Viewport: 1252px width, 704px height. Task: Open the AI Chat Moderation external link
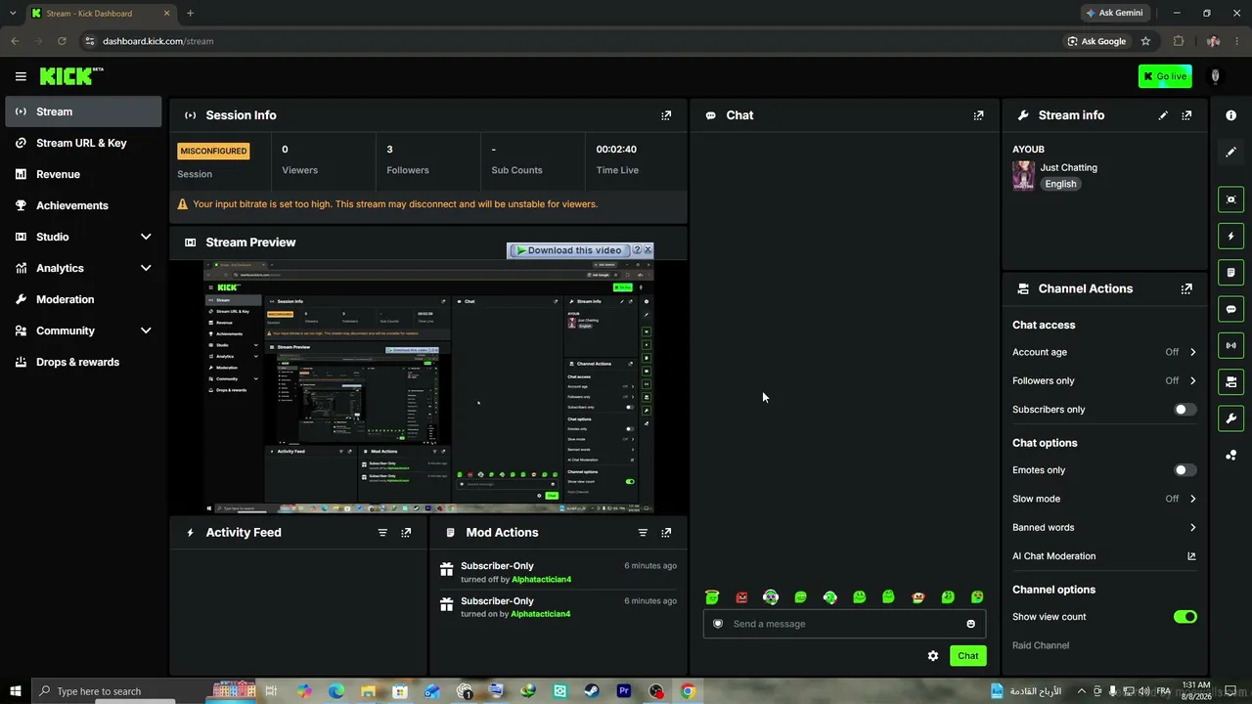pyautogui.click(x=1191, y=556)
